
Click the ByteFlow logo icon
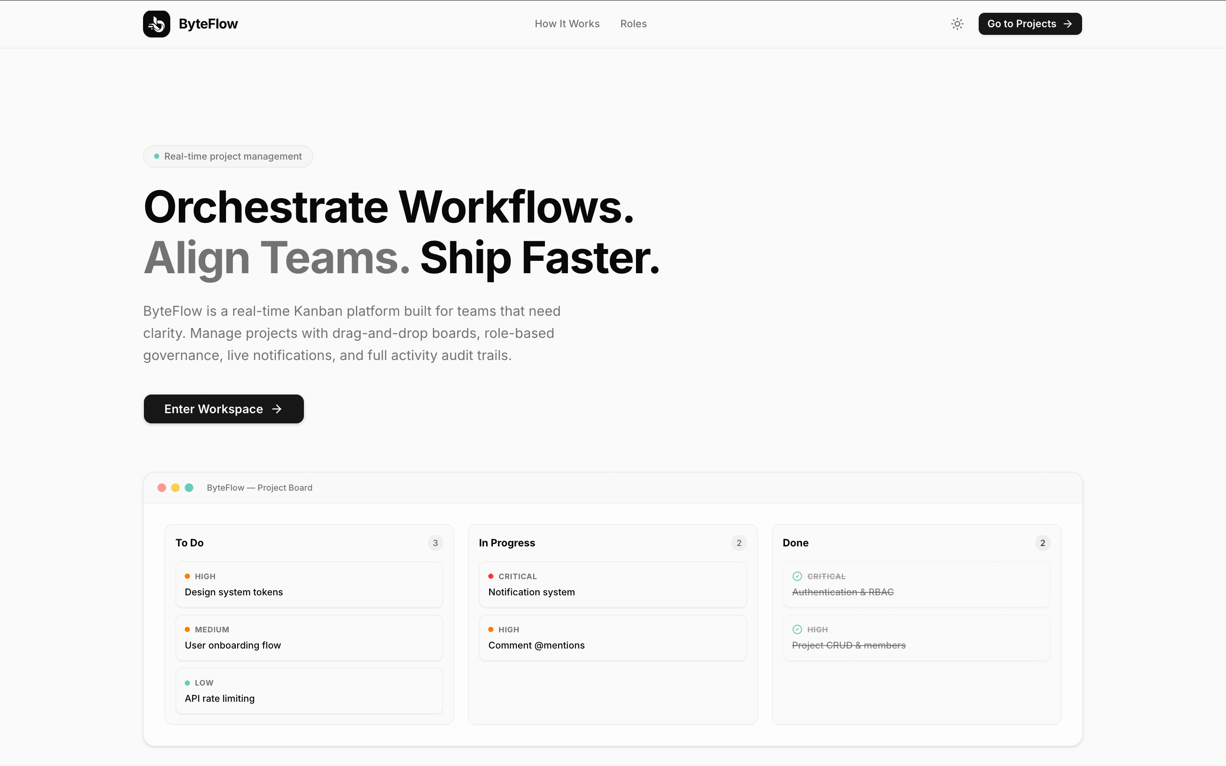point(157,24)
